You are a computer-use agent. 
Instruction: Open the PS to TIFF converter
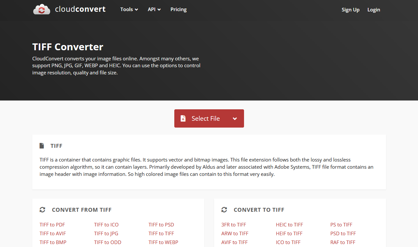pos(341,224)
